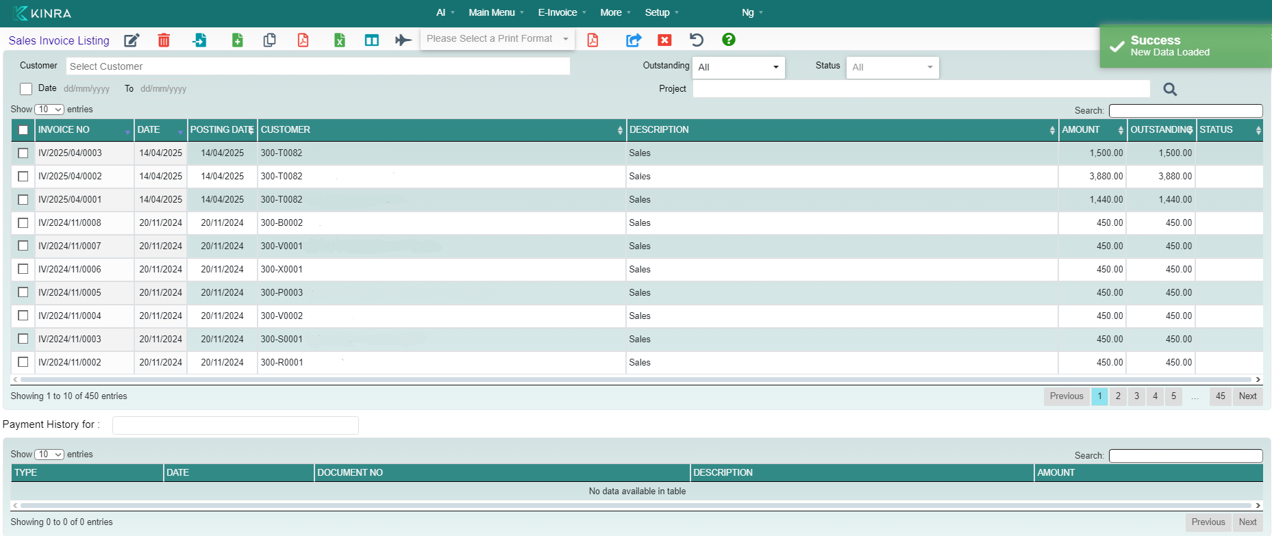Click the blue import document arrow icon
The image size is (1272, 536).
coord(199,40)
